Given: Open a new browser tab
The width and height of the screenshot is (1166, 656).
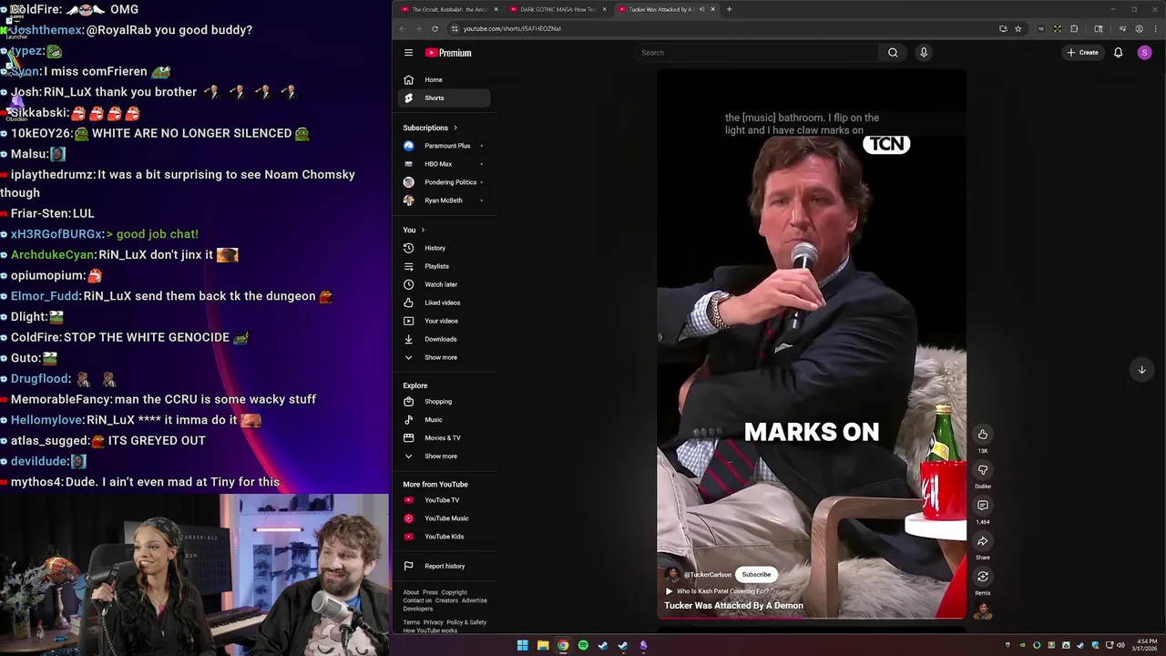Looking at the screenshot, I should [x=729, y=9].
